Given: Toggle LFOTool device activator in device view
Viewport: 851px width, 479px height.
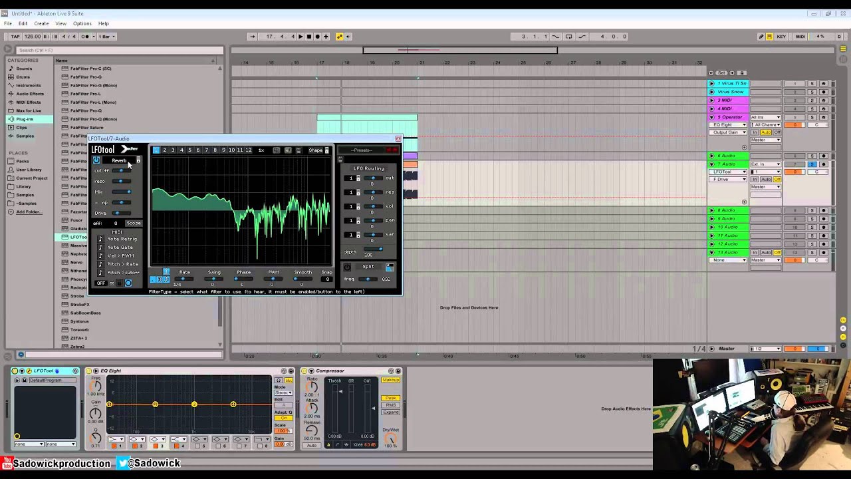Looking at the screenshot, I should tap(15, 371).
